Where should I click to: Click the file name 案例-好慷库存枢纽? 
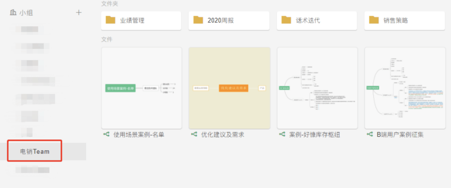(x=315, y=134)
